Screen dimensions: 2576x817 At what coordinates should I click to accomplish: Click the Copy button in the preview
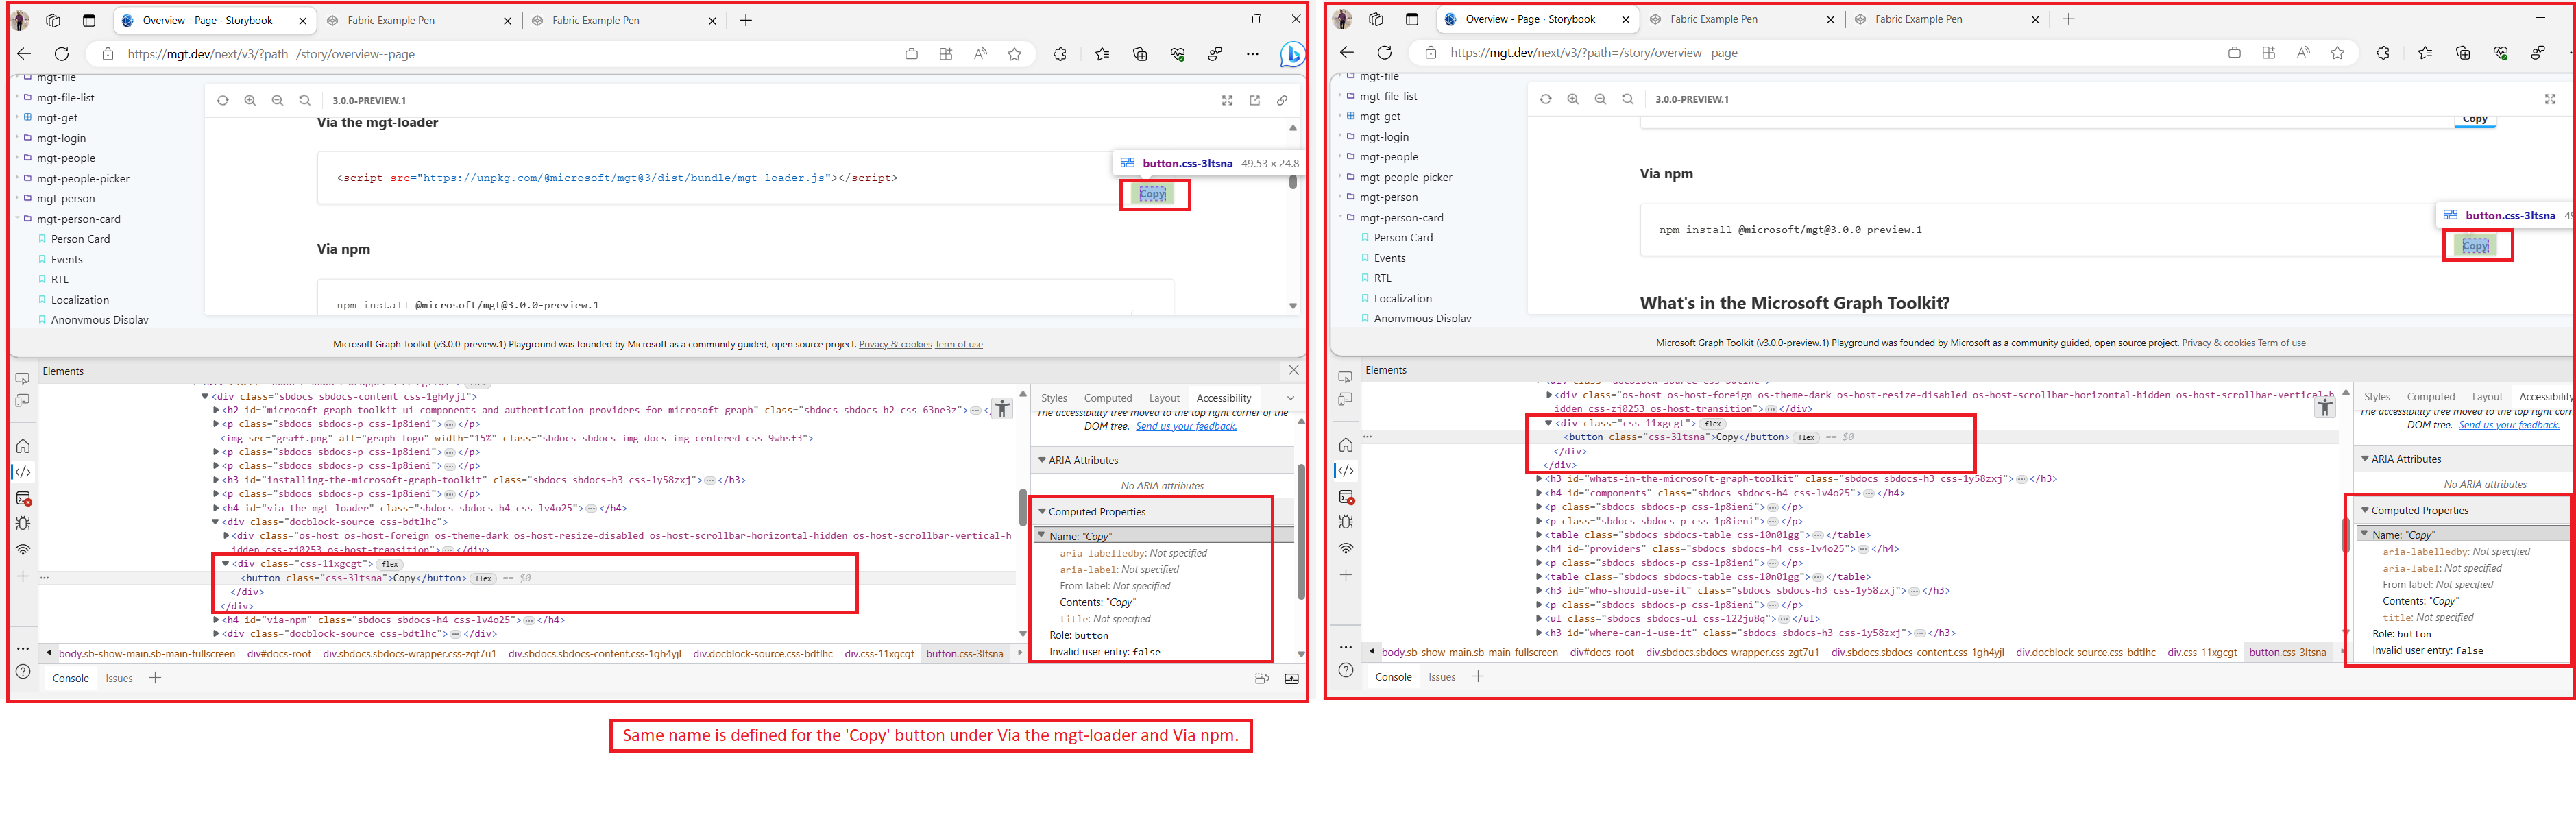click(x=1153, y=195)
